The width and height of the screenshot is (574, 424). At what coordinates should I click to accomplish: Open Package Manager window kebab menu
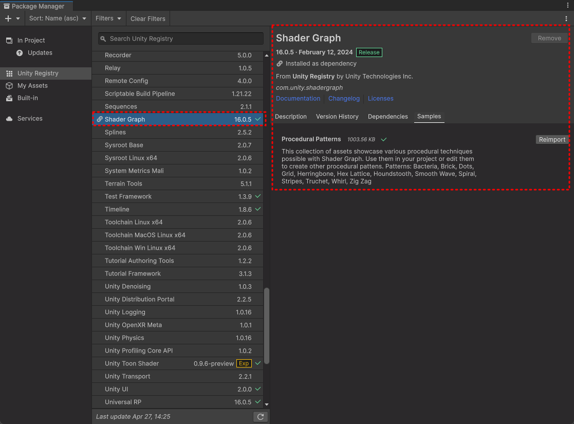click(568, 5)
